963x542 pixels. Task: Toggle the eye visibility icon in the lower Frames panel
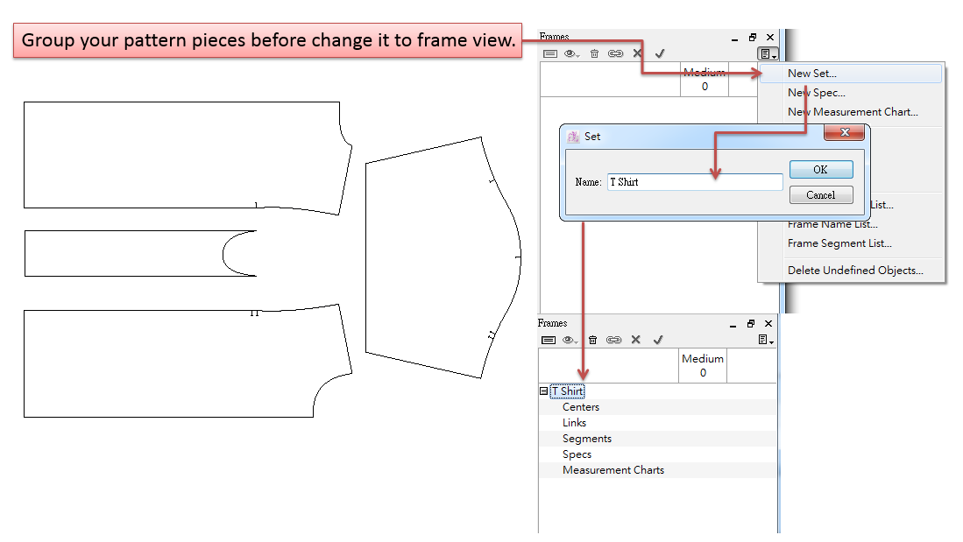click(x=570, y=340)
